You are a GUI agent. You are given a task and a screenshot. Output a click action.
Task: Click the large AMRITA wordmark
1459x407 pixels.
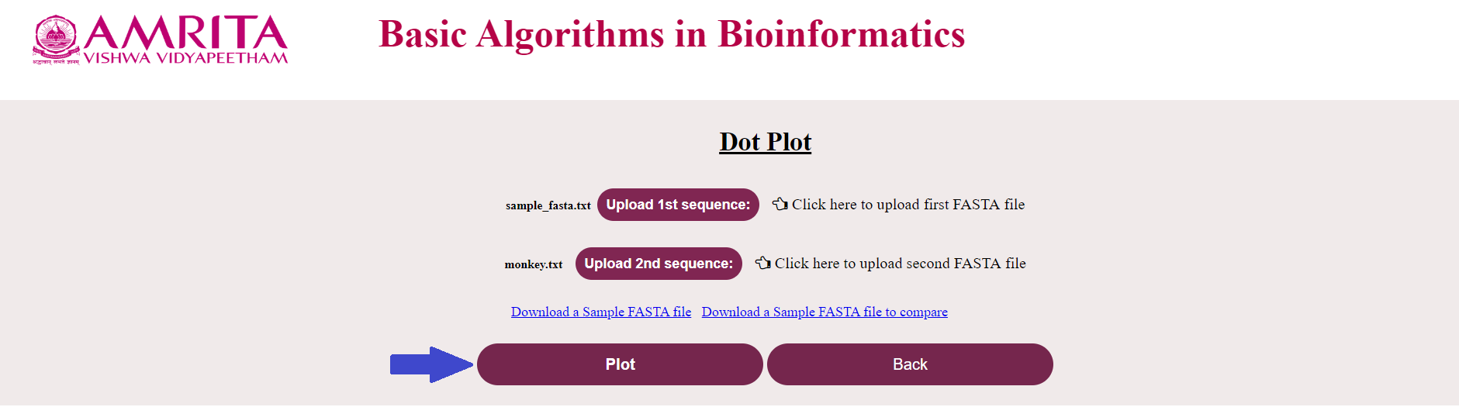185,33
